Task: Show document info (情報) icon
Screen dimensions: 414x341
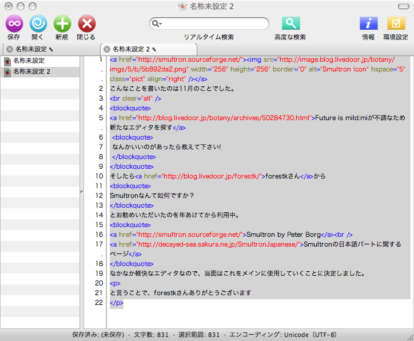Action: [369, 23]
